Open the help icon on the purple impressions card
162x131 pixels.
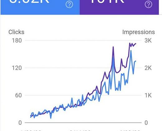(148, 4)
